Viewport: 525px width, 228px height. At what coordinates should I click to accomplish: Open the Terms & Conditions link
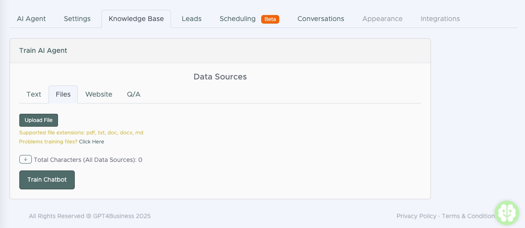coord(467,216)
